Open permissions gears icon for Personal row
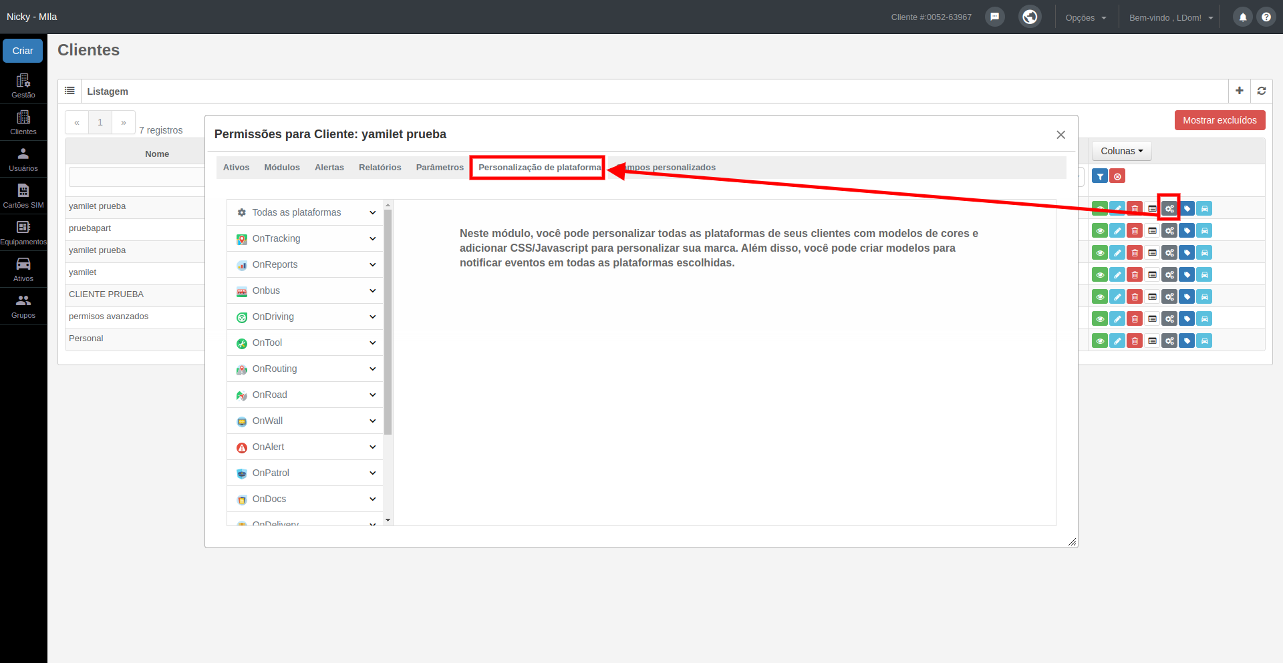This screenshot has width=1283, height=663. point(1169,341)
